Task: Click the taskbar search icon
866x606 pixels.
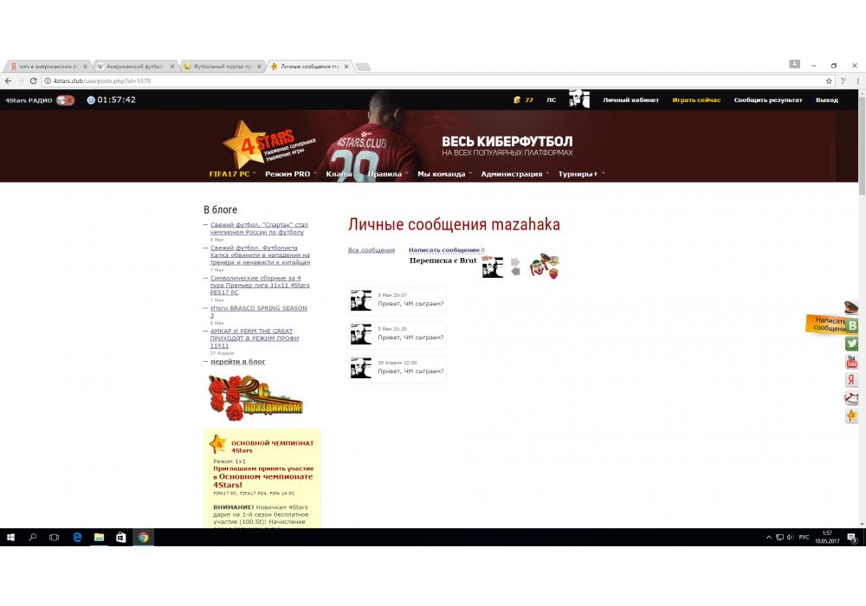Action: (x=32, y=537)
